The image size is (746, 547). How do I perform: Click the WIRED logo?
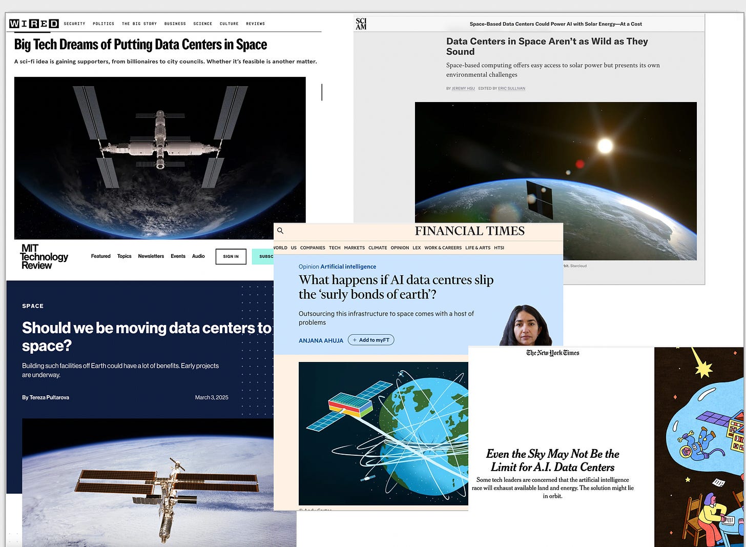34,24
